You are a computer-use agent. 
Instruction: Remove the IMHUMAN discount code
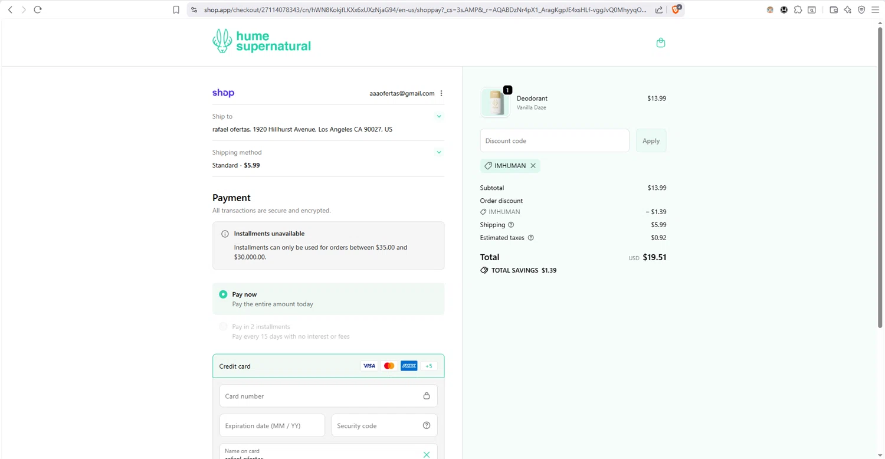click(533, 166)
